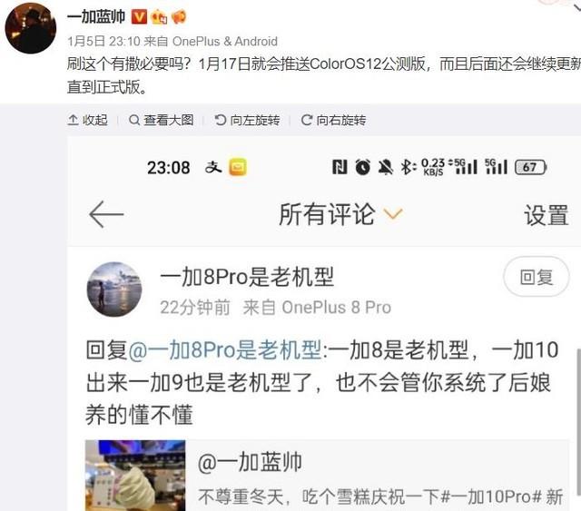Rotate image left with 向左旋转
Image resolution: width=581 pixels, height=511 pixels.
tap(247, 120)
